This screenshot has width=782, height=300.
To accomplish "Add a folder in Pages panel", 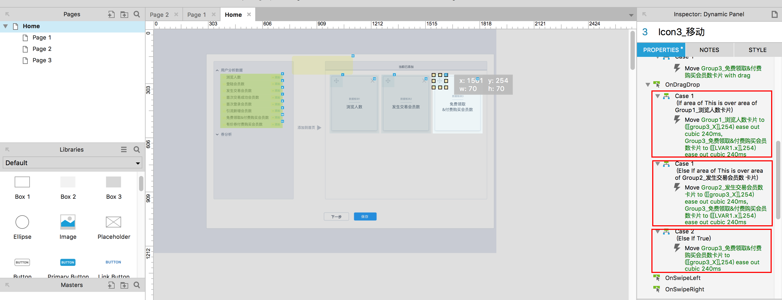I will click(x=124, y=14).
